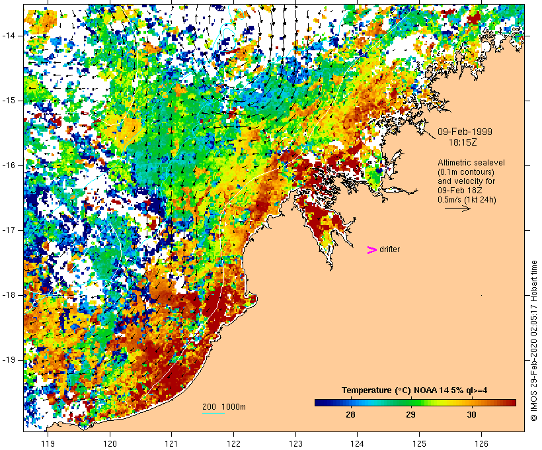The width and height of the screenshot is (542, 450).
Task: Click the cyan 200m contour legend line
Action: click(x=213, y=414)
